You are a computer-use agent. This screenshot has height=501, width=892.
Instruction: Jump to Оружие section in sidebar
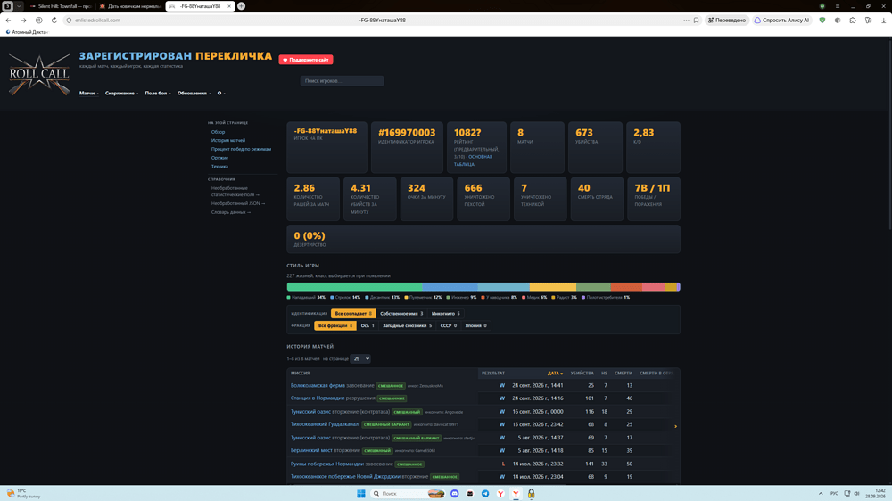(x=219, y=158)
